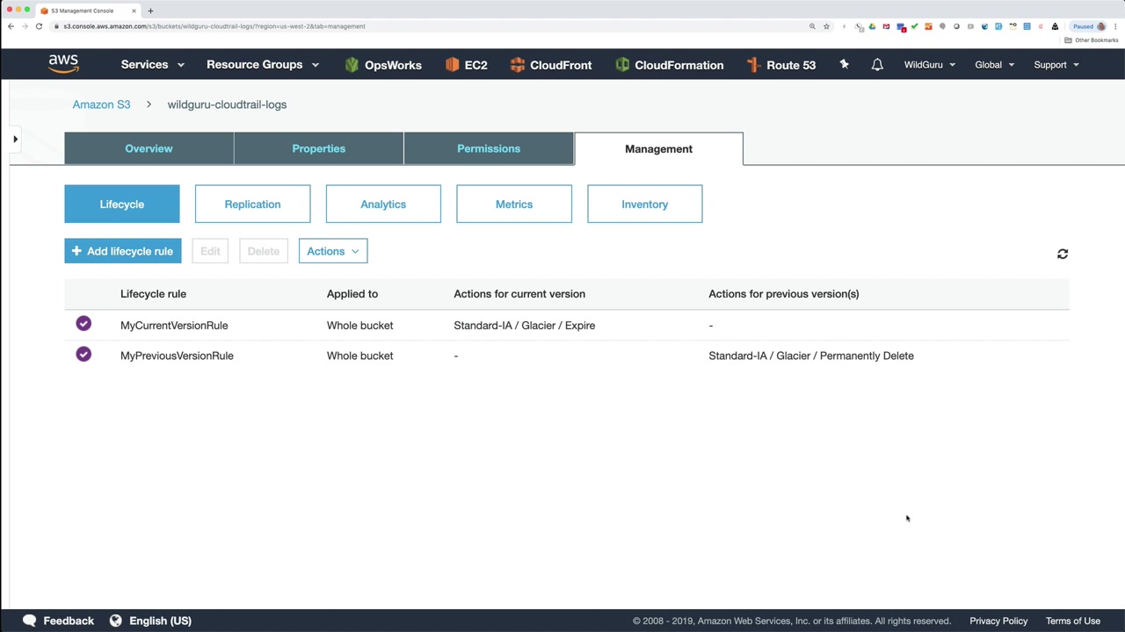Click 'Standard-IA / Glacier / Permanently Delete' cell
Viewport: 1125px width, 632px height.
pyautogui.click(x=811, y=355)
